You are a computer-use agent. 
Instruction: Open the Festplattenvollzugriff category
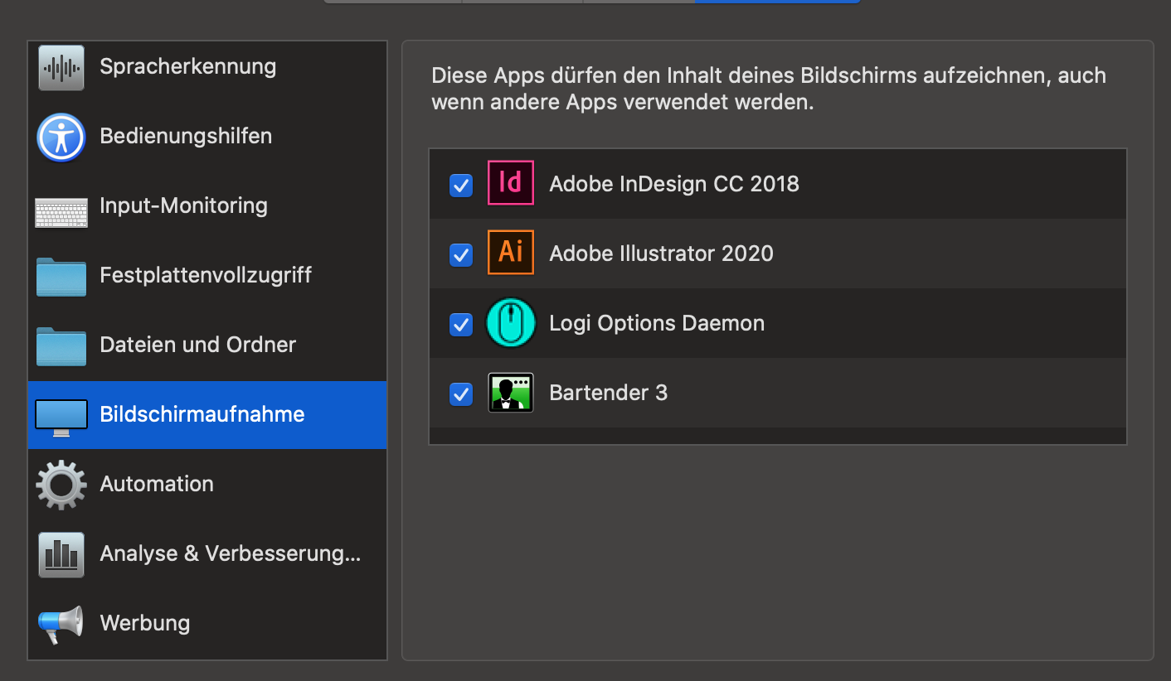(x=207, y=276)
